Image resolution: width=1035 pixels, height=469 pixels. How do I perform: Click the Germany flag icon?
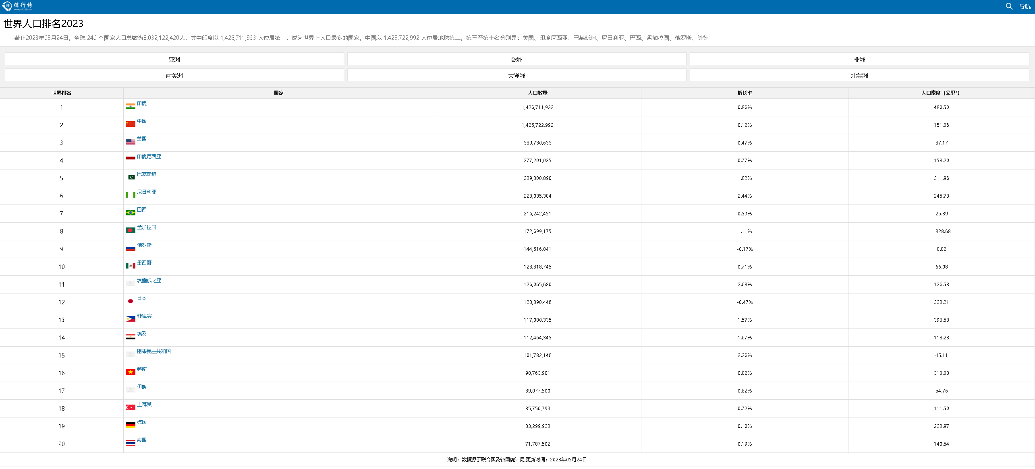[x=130, y=425]
